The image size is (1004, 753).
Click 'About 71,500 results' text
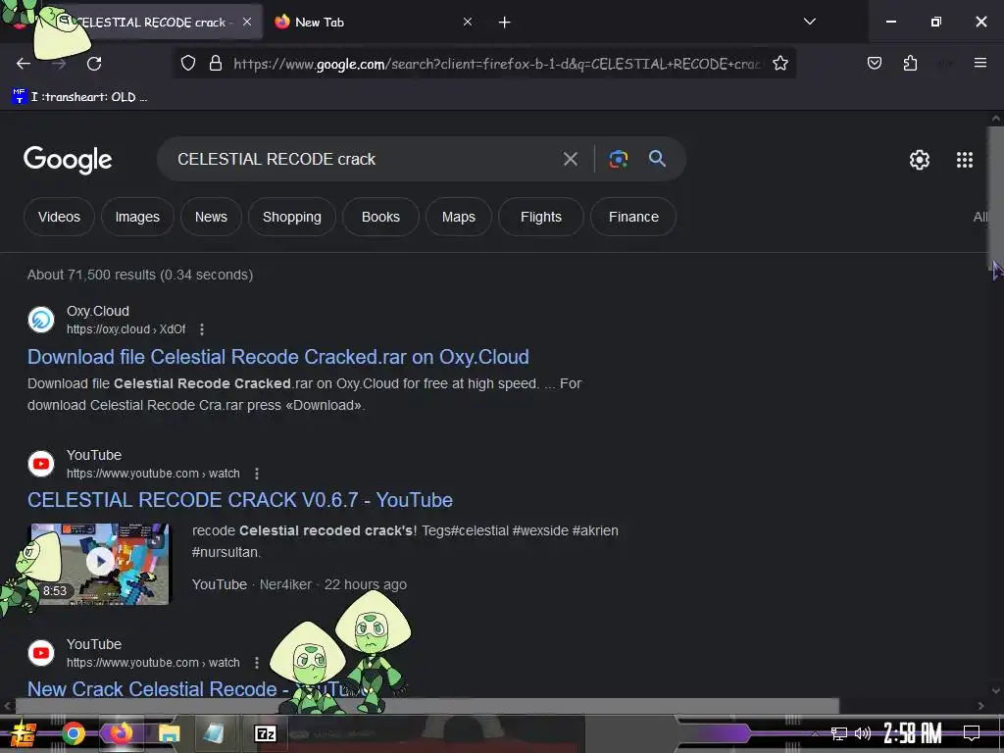coord(91,275)
